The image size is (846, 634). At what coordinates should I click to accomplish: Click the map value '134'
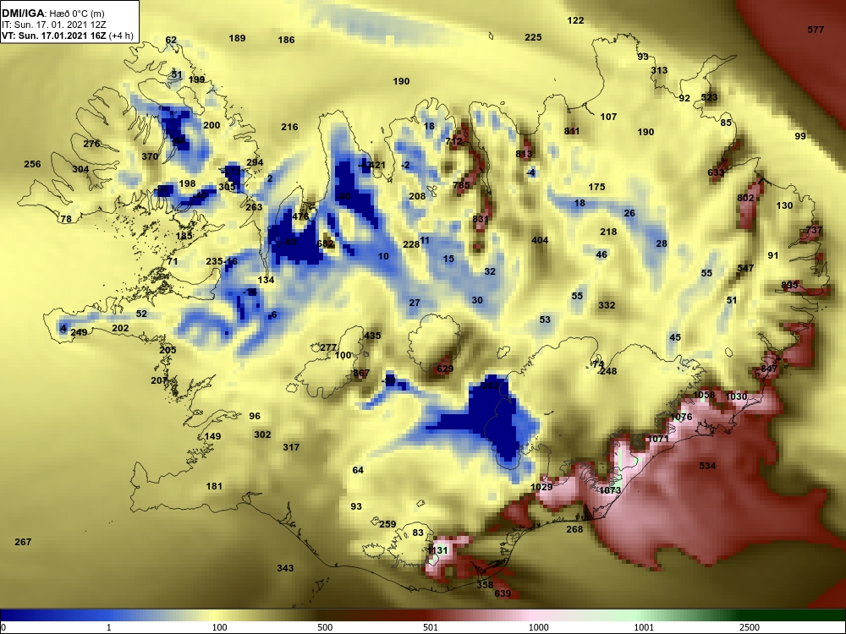pyautogui.click(x=266, y=281)
